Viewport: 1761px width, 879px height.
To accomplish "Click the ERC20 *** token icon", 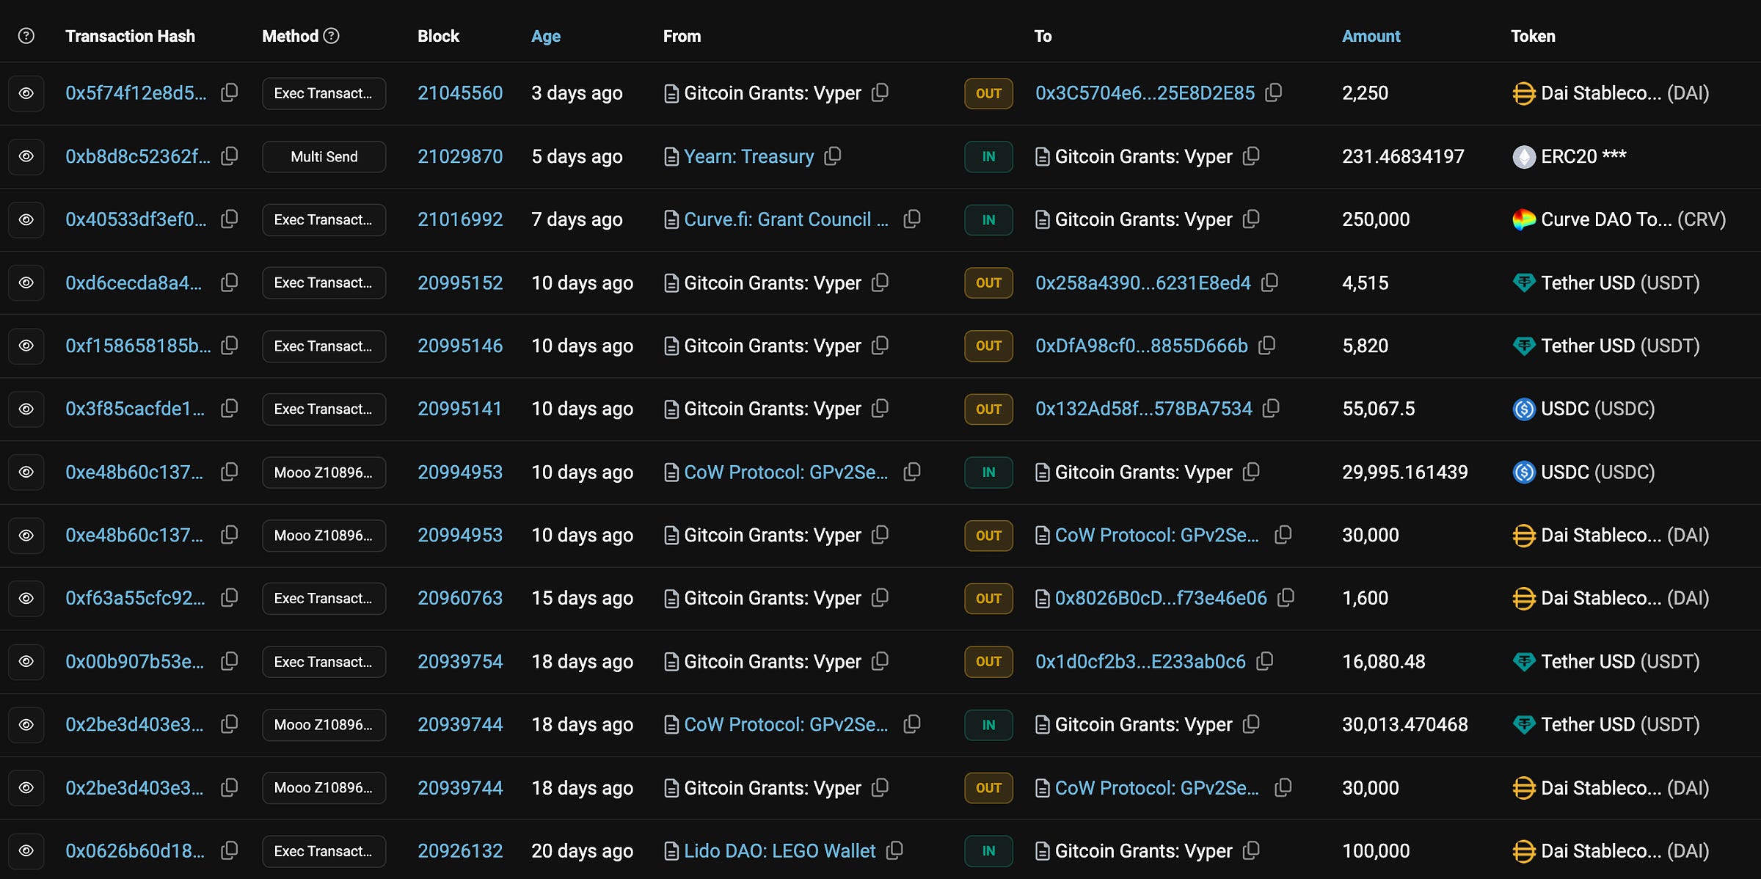I will [x=1524, y=156].
